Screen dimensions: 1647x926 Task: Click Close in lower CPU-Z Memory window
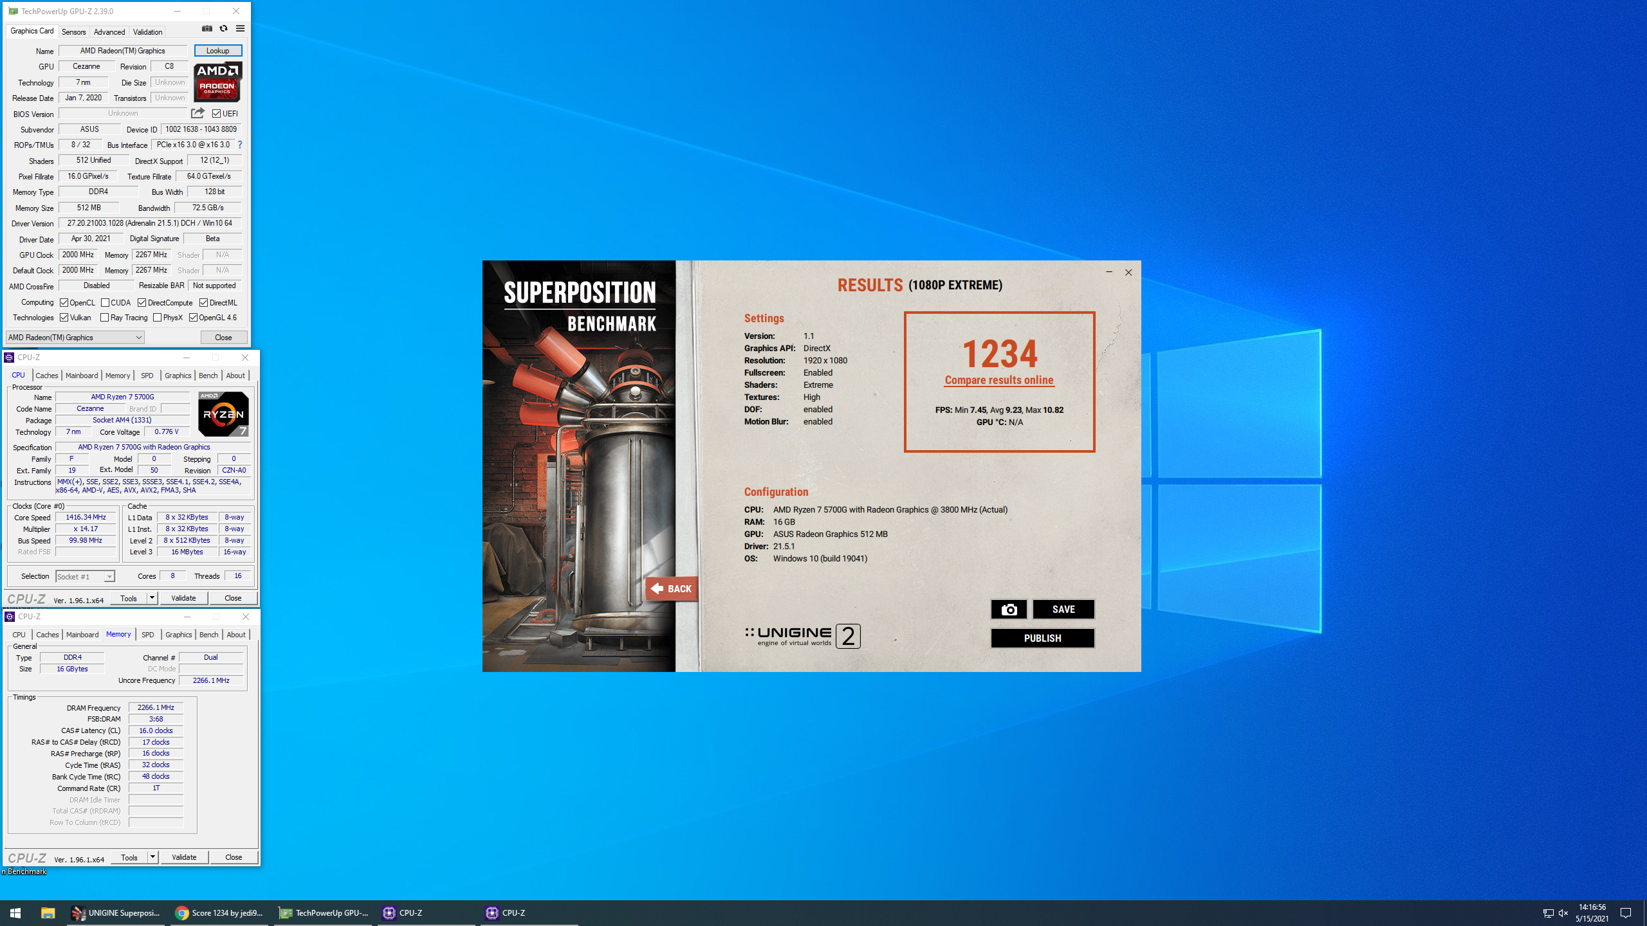pos(234,857)
